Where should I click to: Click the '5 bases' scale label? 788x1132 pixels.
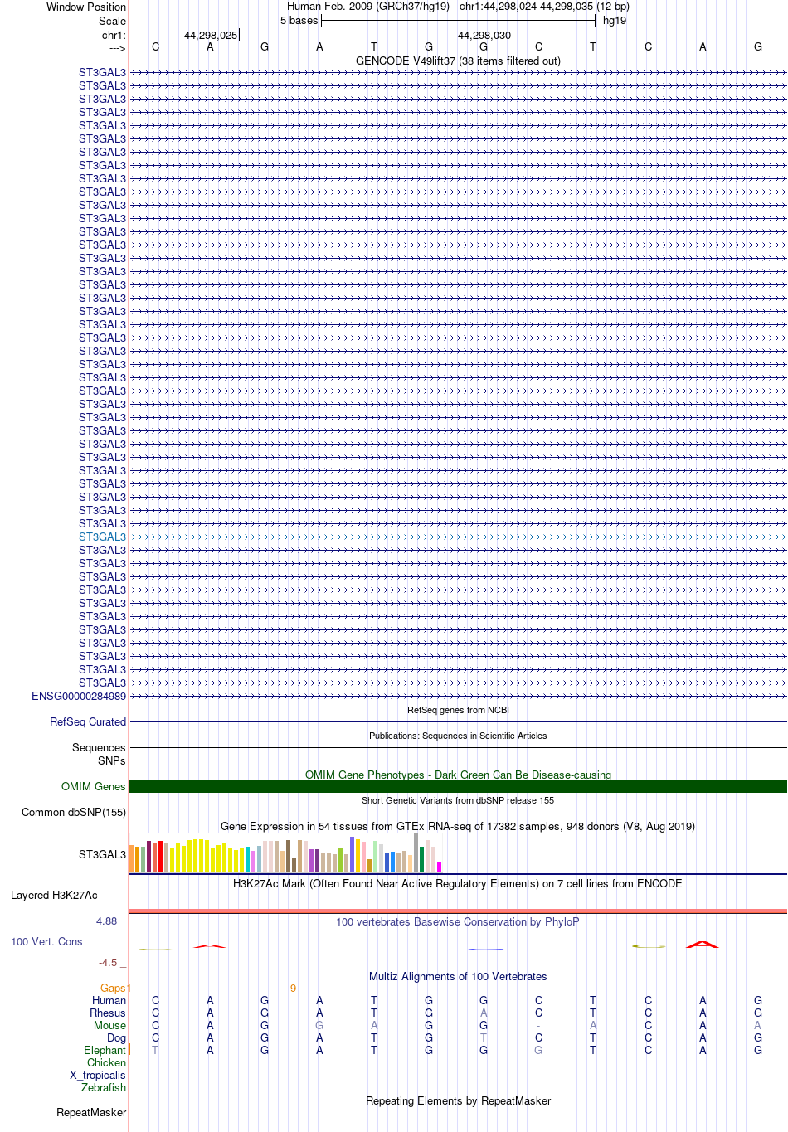(299, 20)
